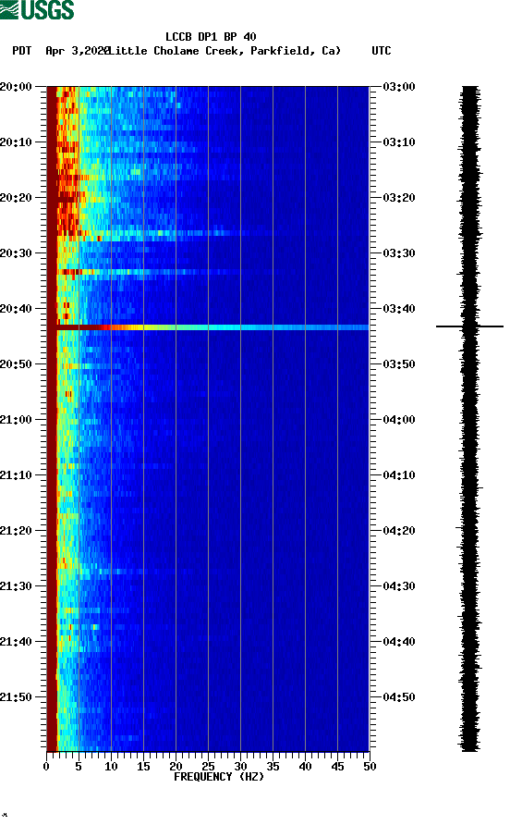Click the 10 Hz frequency axis label

point(111,767)
